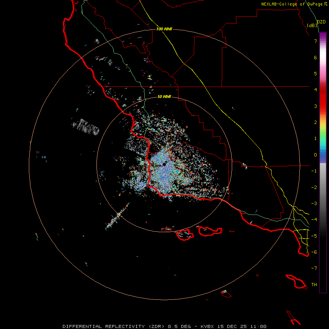This screenshot has height=329, width=329.
Task: Click the 6 value on color scale
Action: click(315, 57)
